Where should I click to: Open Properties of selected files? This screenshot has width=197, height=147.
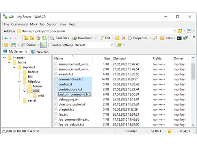click(x=138, y=38)
